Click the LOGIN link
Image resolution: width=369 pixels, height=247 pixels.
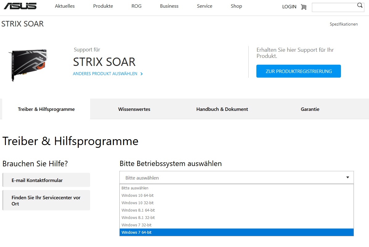coord(289,7)
